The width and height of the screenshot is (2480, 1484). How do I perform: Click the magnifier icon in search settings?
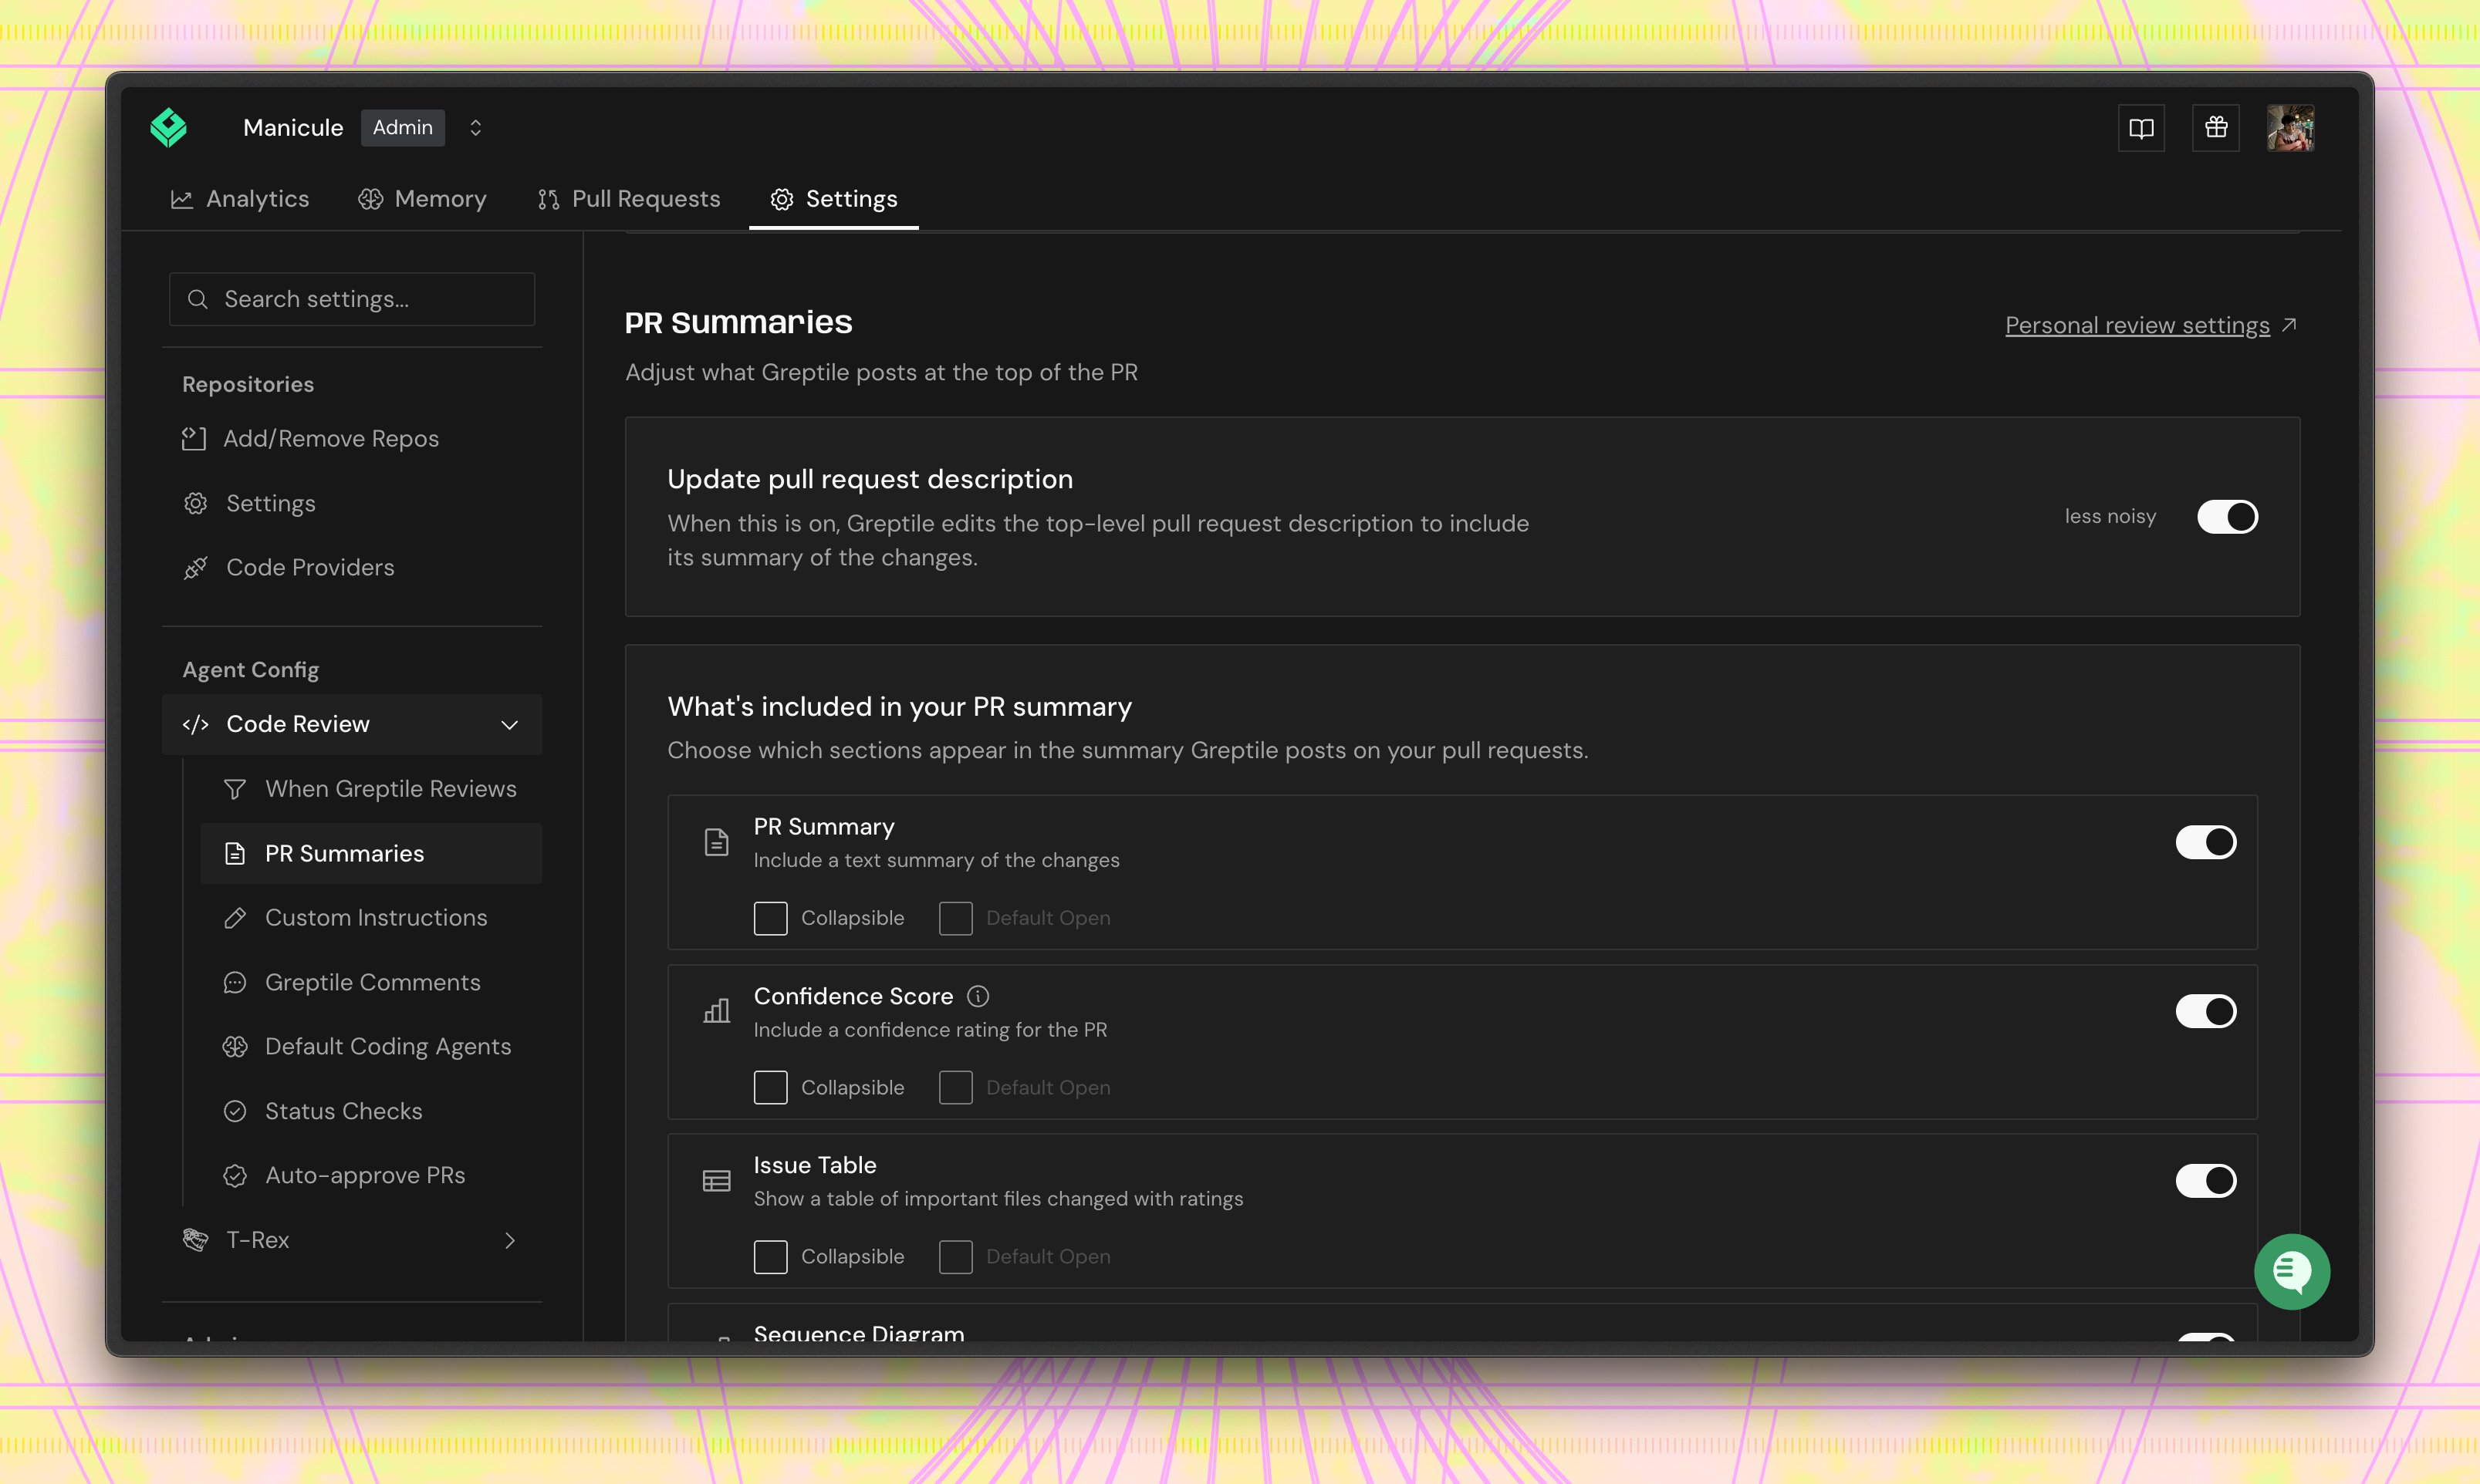(198, 299)
